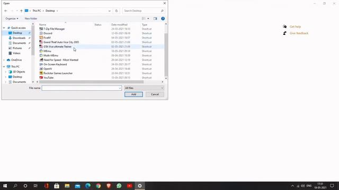The width and height of the screenshot is (339, 190).
Task: Sort by Date modified column header
Action: (119, 25)
